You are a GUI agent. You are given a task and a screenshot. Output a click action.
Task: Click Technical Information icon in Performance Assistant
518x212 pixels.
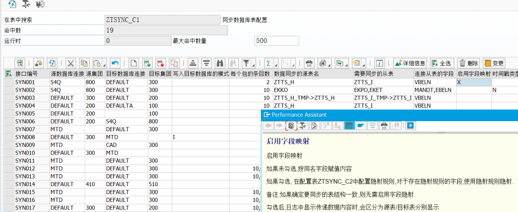click(303, 125)
